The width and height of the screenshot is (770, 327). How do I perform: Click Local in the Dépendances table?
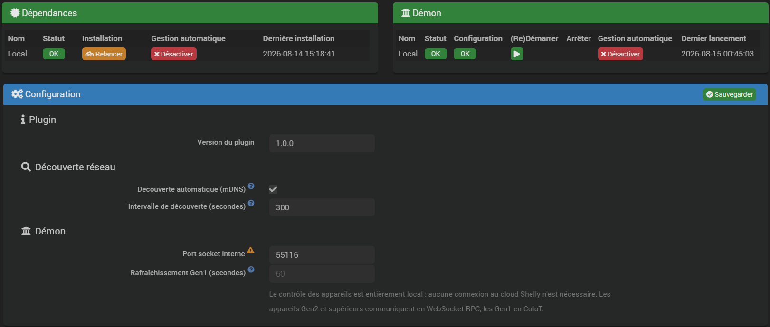click(17, 54)
